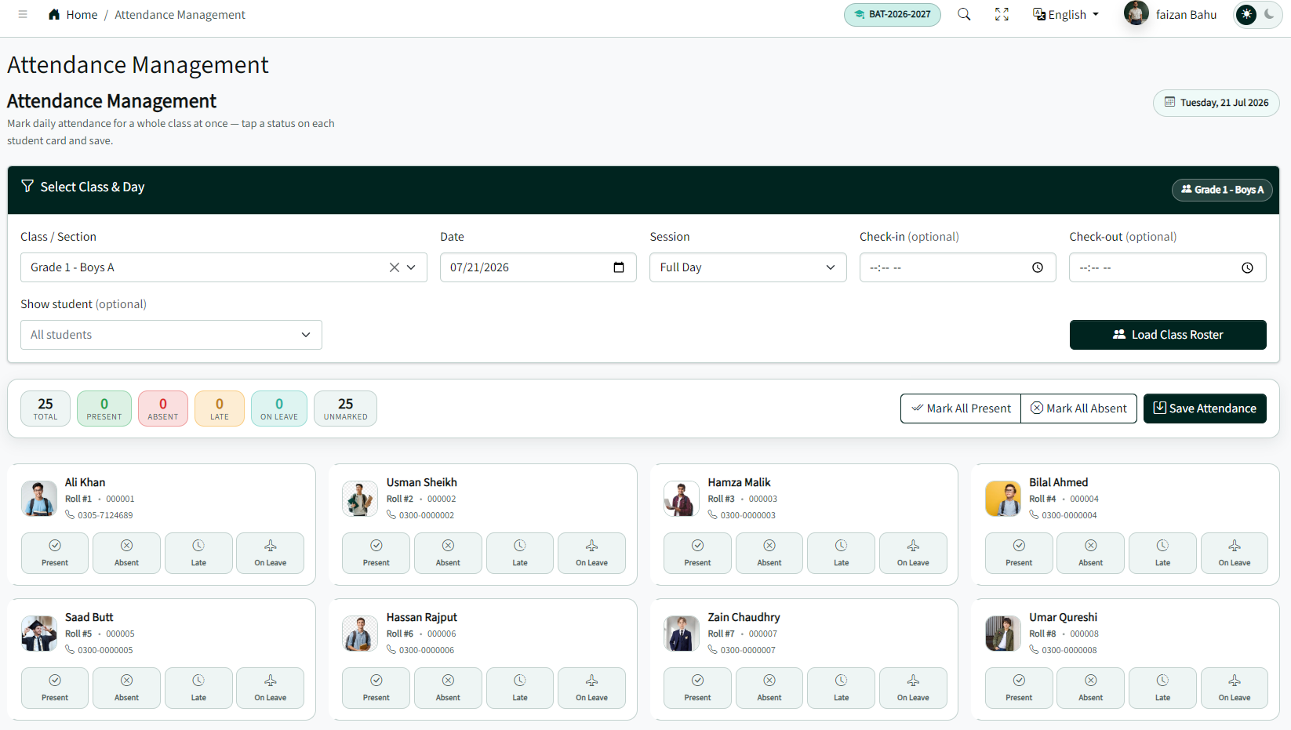Click the Date input field

tap(538, 267)
